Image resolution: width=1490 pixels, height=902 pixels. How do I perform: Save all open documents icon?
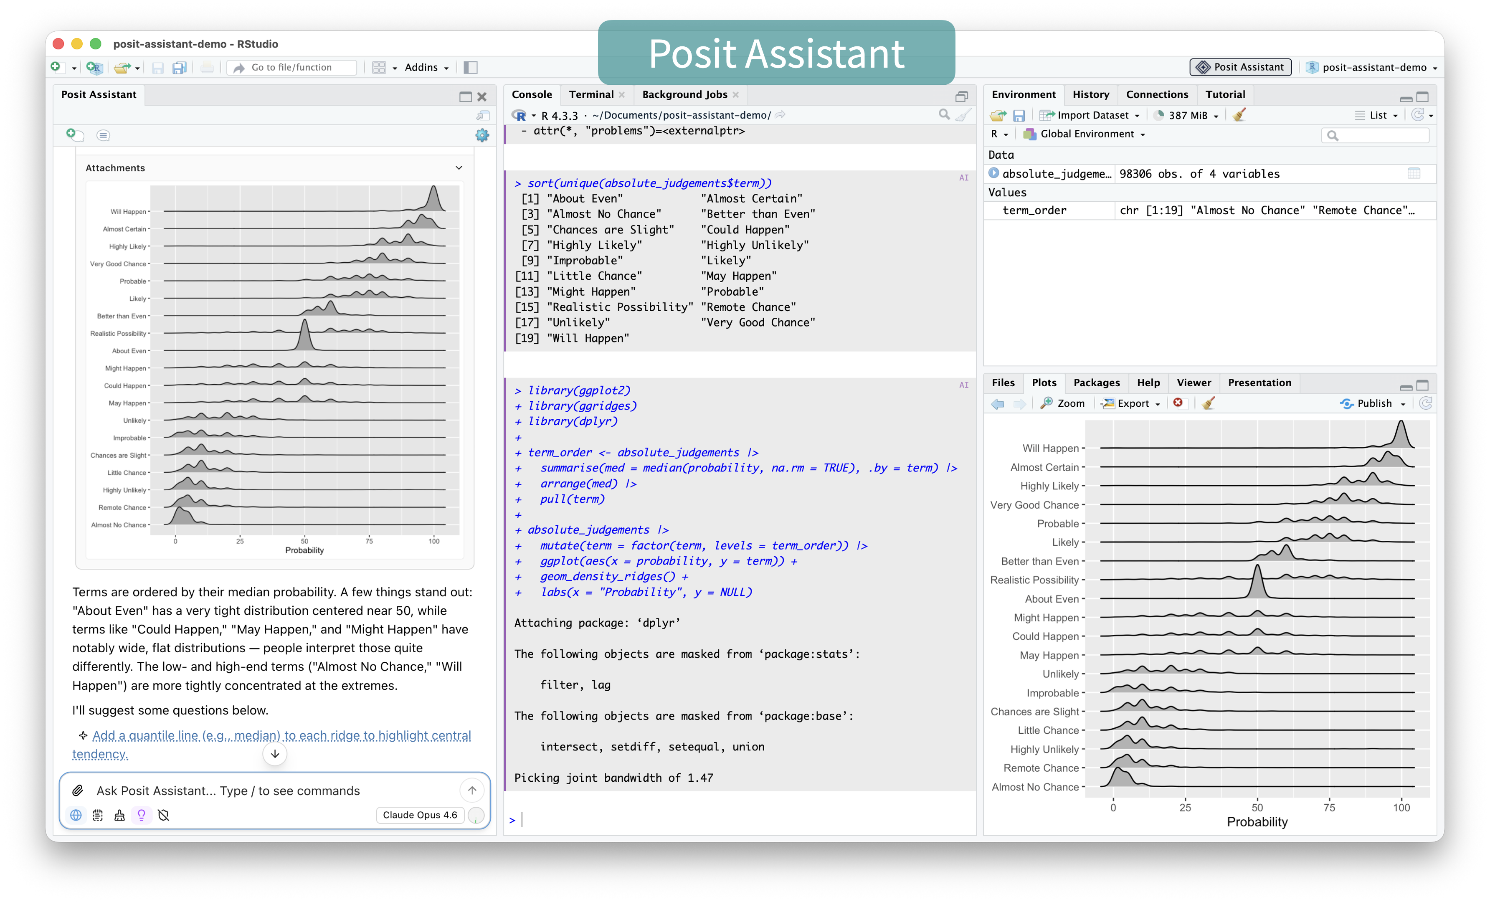[179, 68]
